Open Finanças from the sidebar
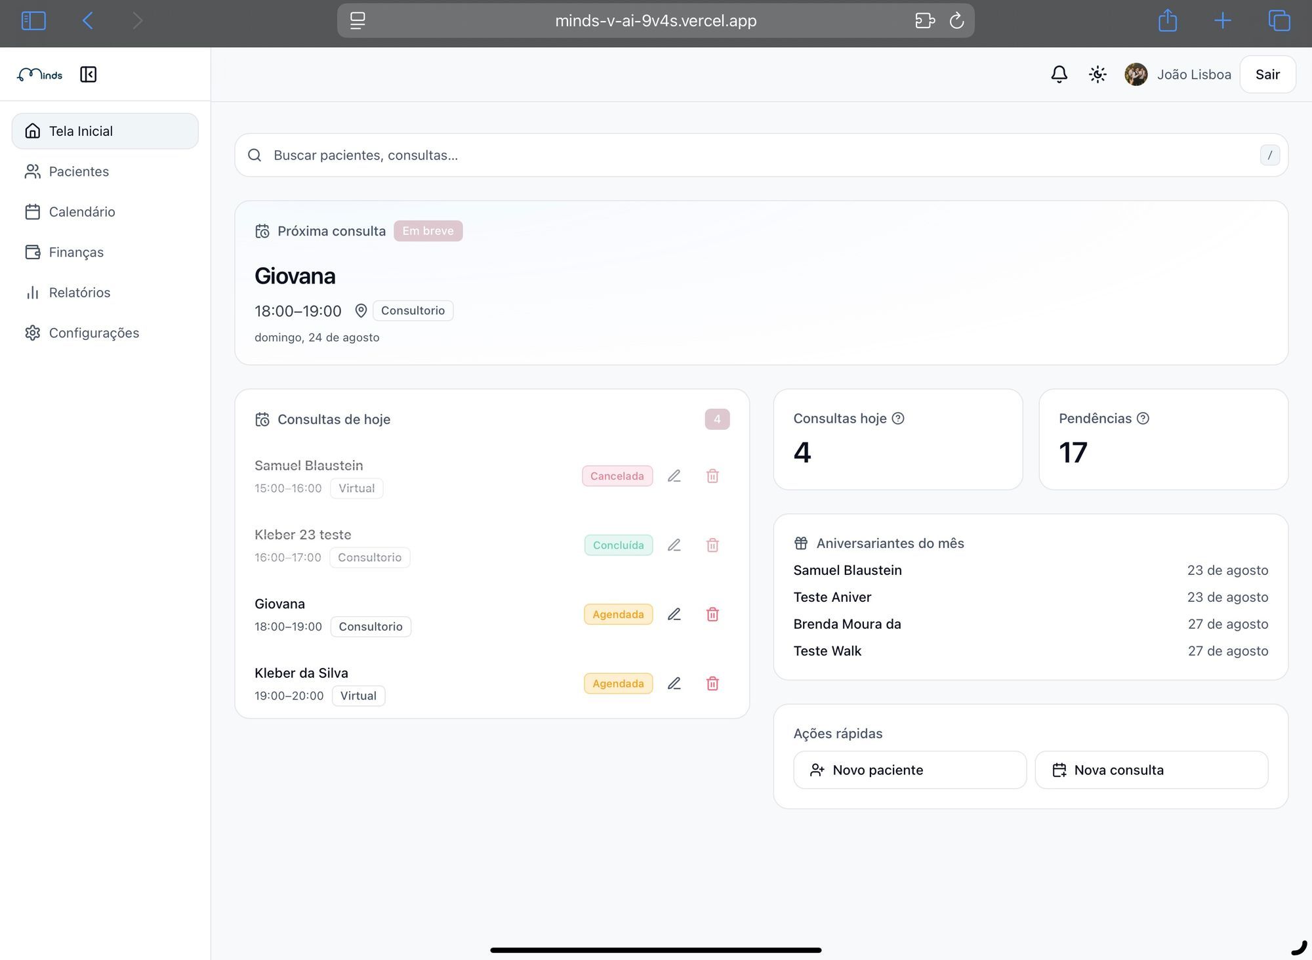This screenshot has width=1312, height=960. [76, 252]
